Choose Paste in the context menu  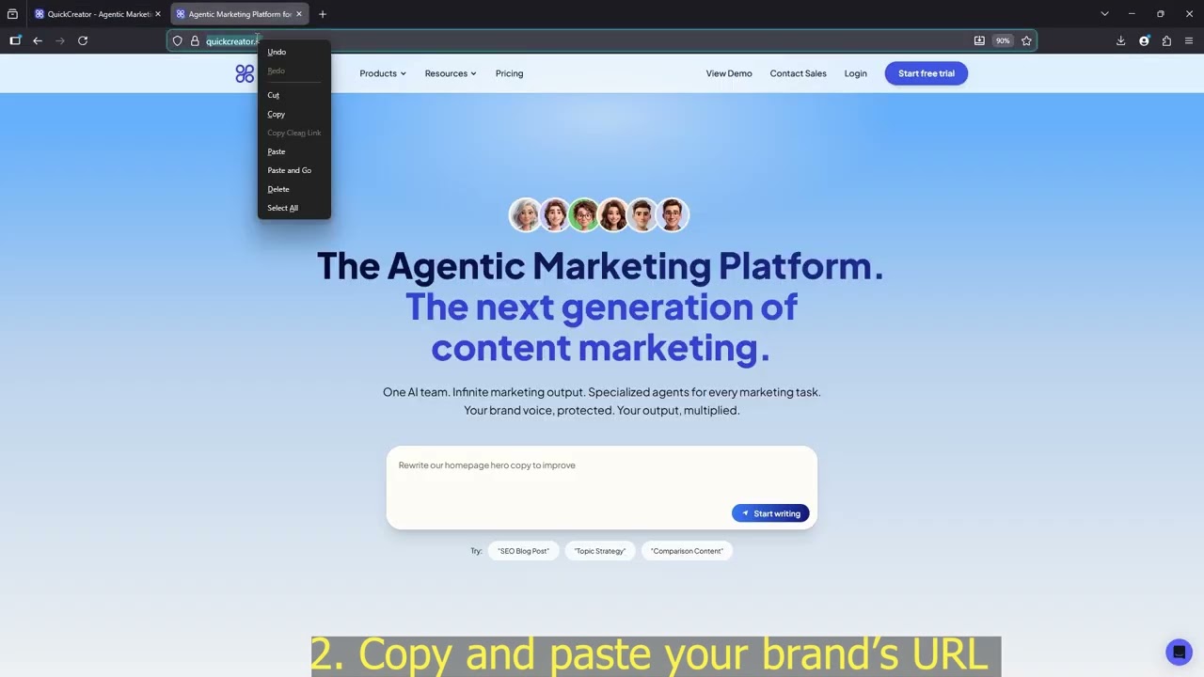(276, 151)
